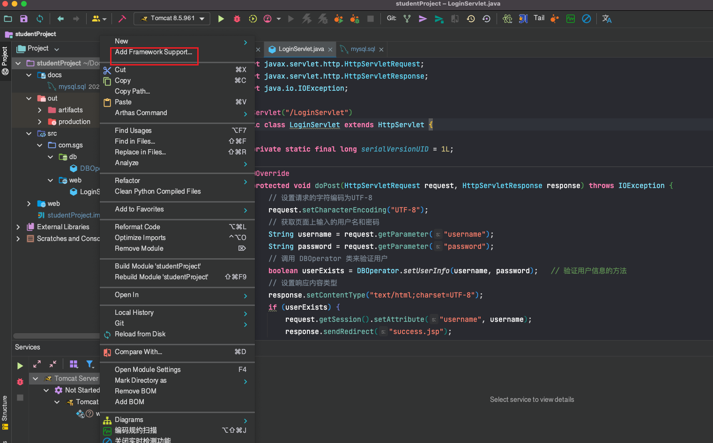Click the Group By icon in Services

[74, 364]
